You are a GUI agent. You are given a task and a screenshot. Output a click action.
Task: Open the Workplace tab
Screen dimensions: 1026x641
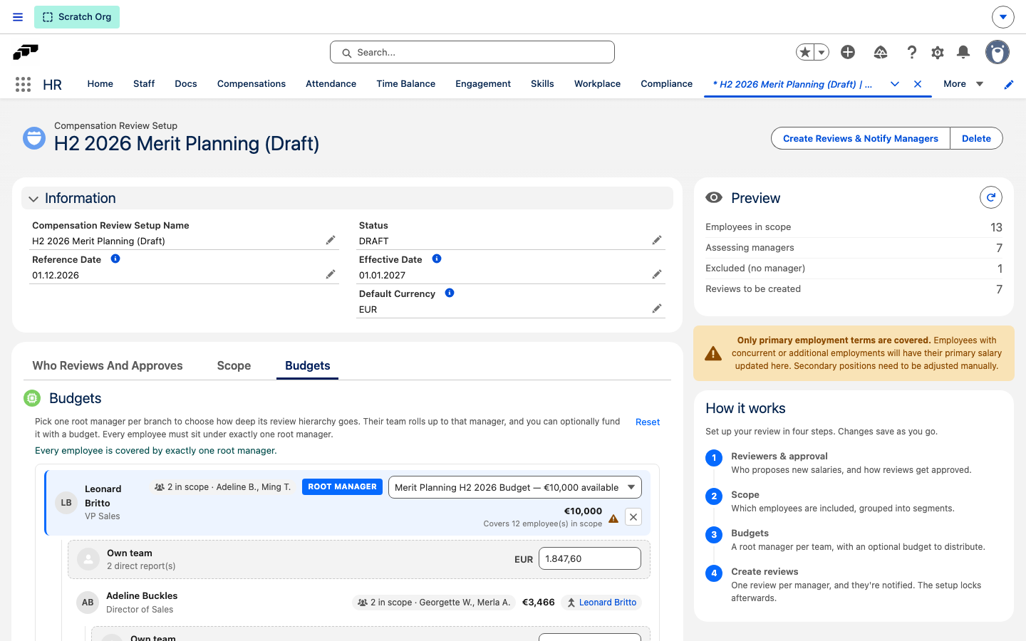tap(597, 84)
